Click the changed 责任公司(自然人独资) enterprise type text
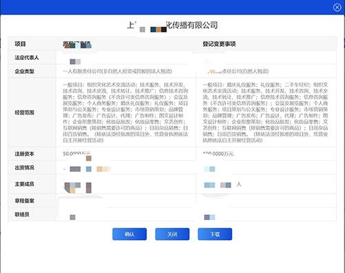The height and width of the screenshot is (273, 345). tap(238, 71)
